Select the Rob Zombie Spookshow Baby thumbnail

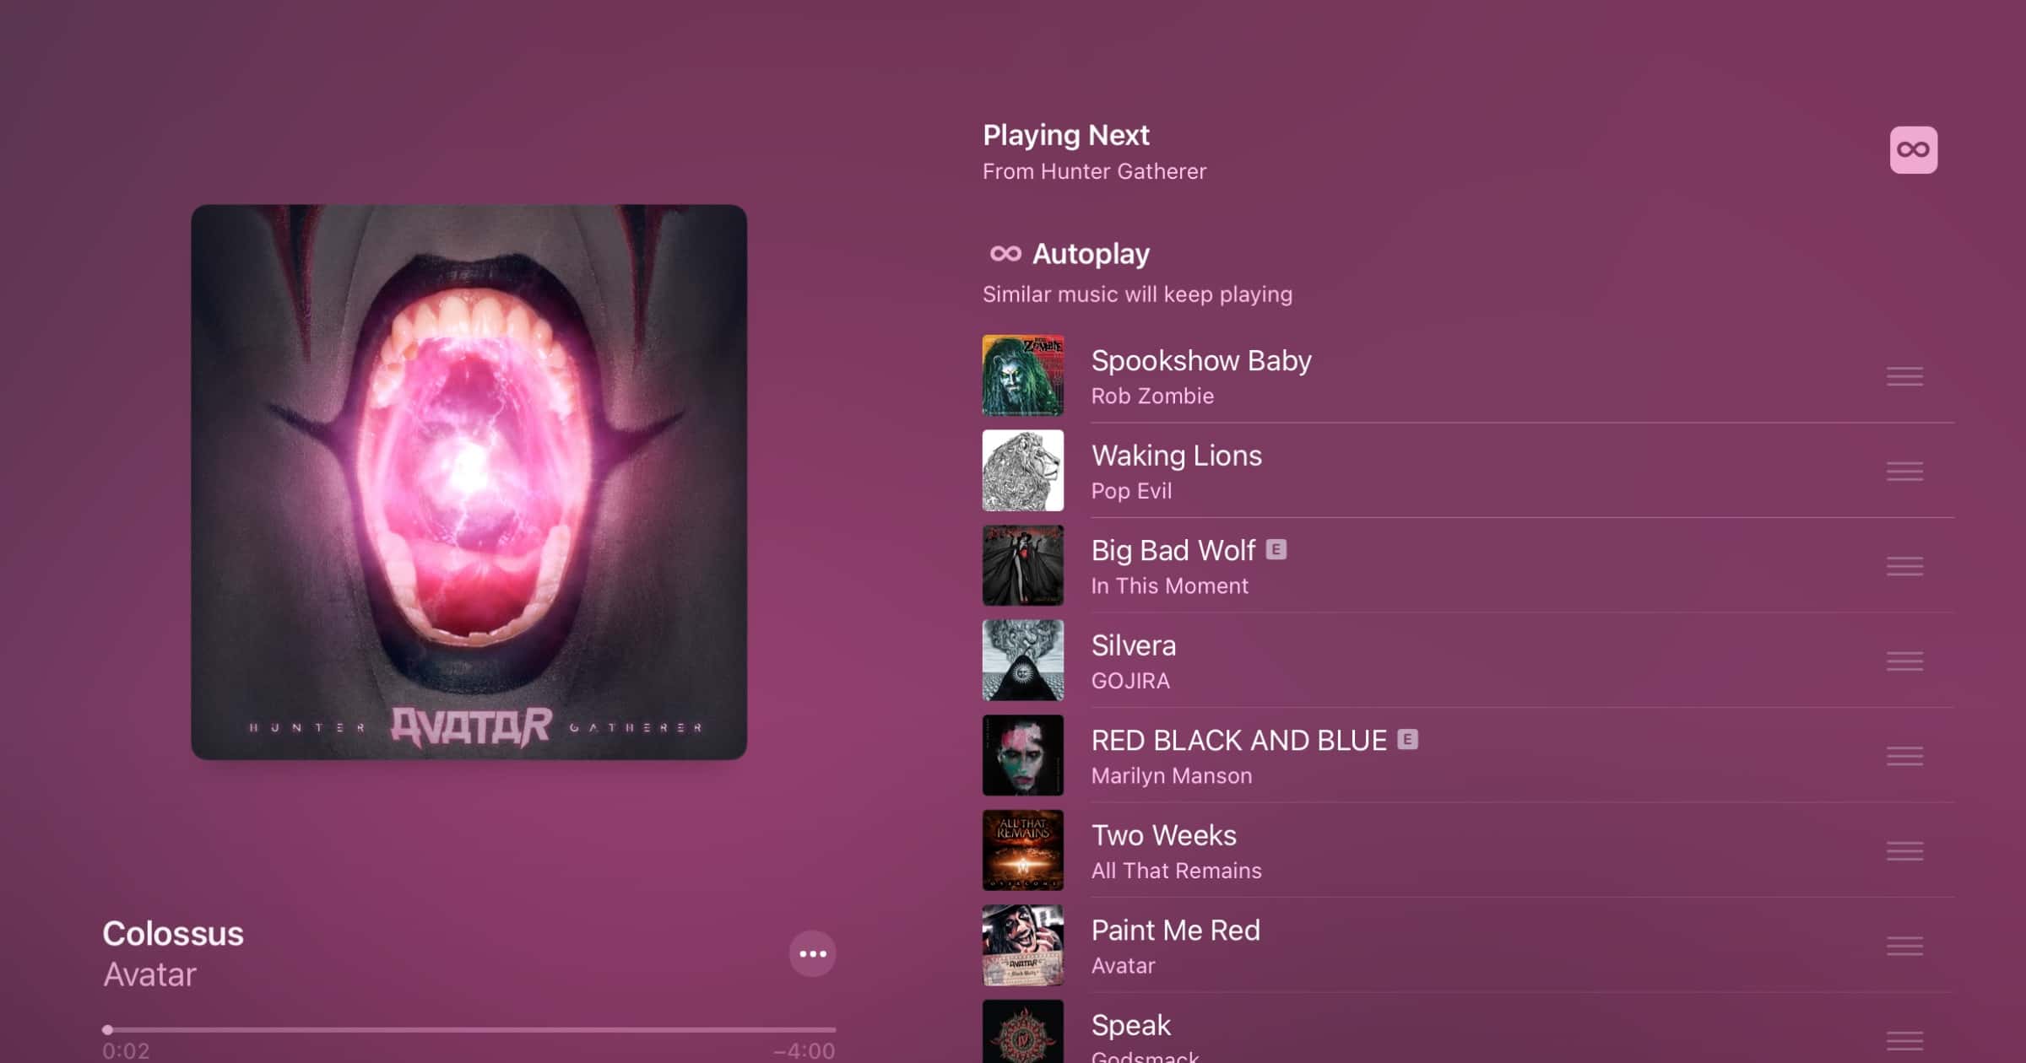1022,375
